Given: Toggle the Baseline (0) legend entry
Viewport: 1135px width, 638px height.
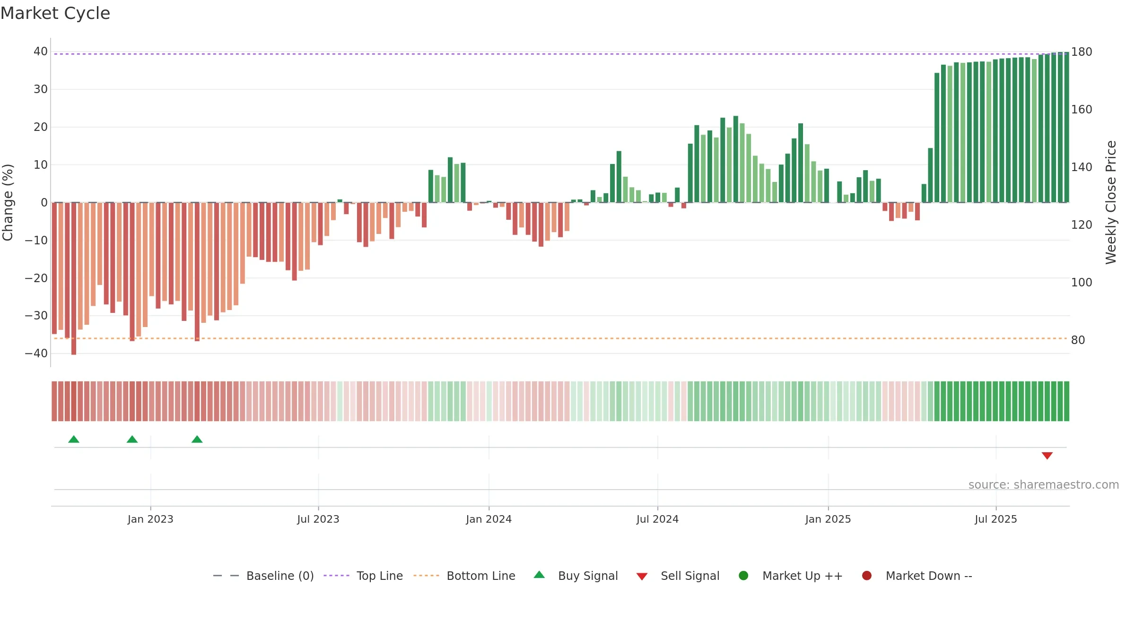Looking at the screenshot, I should (263, 576).
